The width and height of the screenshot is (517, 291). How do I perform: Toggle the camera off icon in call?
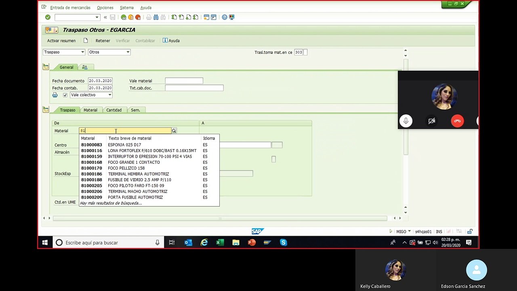pos(432,121)
